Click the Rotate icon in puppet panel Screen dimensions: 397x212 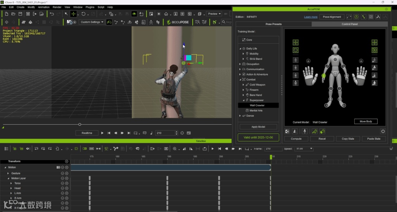pyautogui.click(x=295, y=50)
